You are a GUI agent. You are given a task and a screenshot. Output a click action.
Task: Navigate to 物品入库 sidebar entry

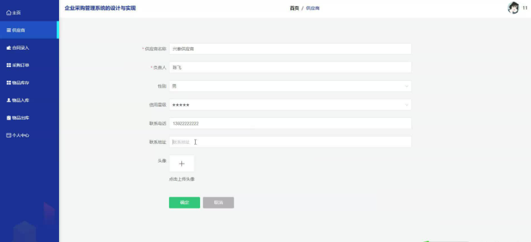click(x=29, y=100)
